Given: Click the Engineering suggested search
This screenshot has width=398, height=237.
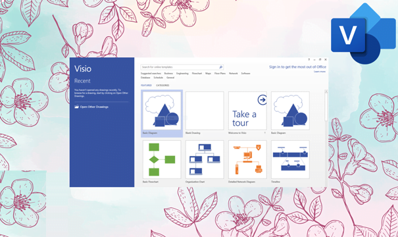Looking at the screenshot, I should (182, 74).
